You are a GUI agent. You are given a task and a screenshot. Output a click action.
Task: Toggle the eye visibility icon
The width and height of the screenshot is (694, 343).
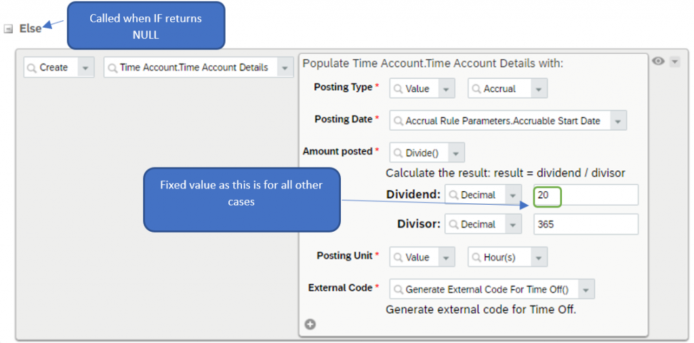coord(658,62)
